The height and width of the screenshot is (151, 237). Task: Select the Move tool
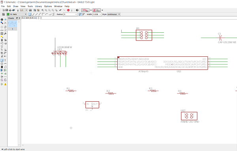tap(2, 27)
